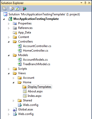
Task: Select the References label
Action: click(25, 28)
